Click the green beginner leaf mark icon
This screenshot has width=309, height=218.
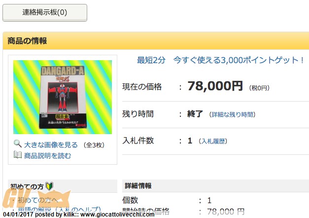49,186
